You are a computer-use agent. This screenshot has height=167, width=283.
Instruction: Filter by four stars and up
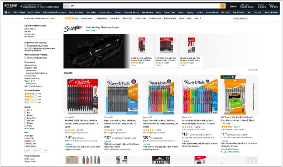[x=33, y=93]
